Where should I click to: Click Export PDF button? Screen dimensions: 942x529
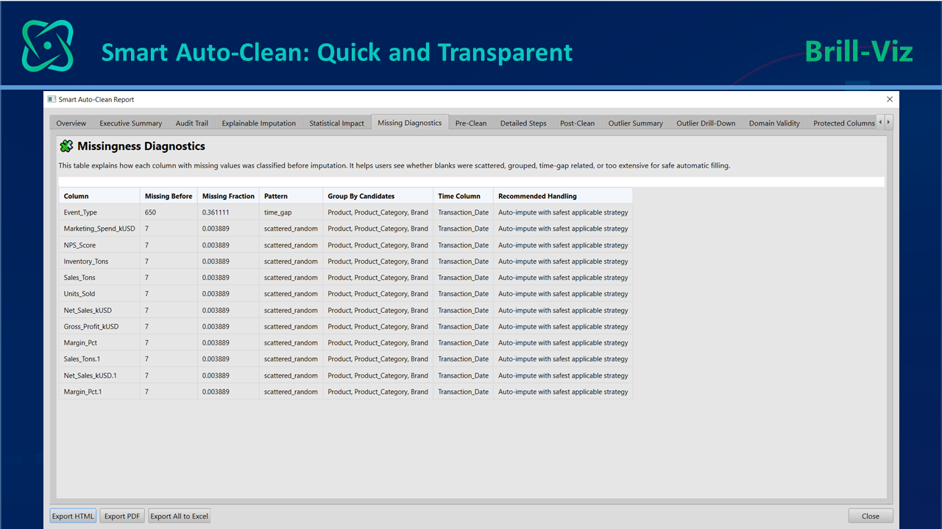(x=122, y=516)
